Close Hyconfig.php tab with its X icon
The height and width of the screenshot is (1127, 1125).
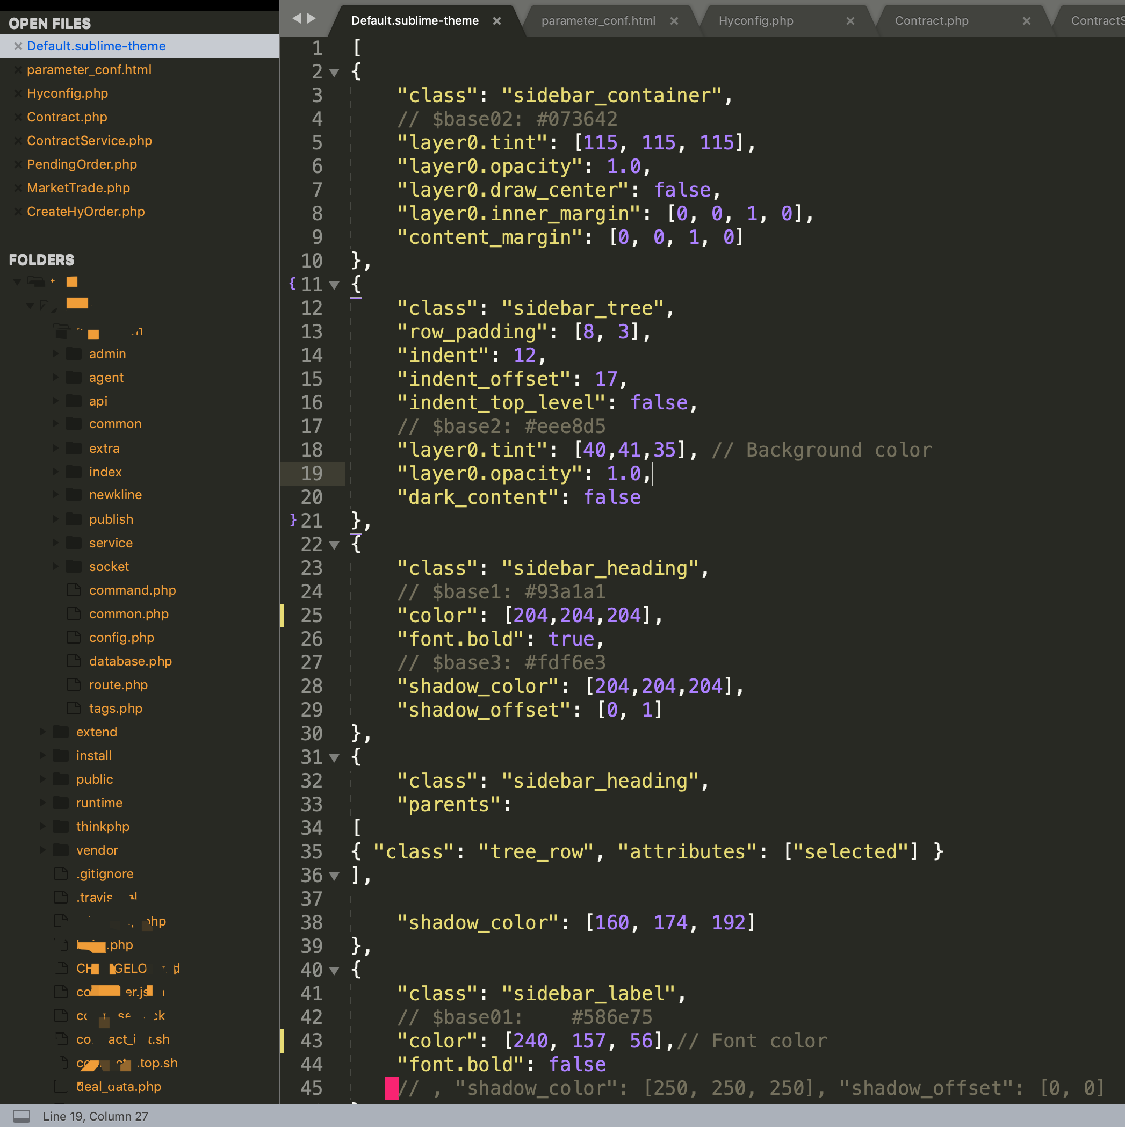coord(850,21)
